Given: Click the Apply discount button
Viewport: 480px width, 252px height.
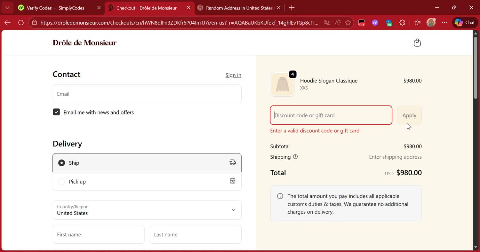Looking at the screenshot, I should point(409,115).
